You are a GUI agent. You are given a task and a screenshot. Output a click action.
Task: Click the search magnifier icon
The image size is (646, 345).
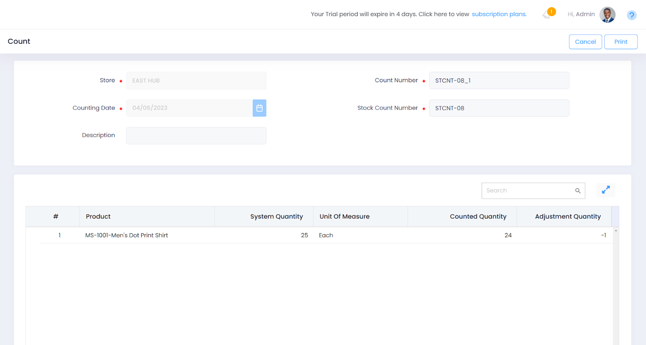pyautogui.click(x=578, y=191)
